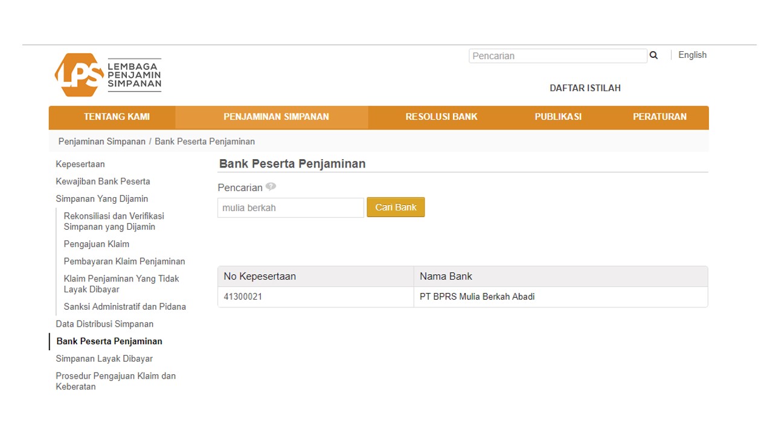Select Bank Peserta Penjaminan in sidebar
This screenshot has width=773, height=434.
[x=109, y=341]
